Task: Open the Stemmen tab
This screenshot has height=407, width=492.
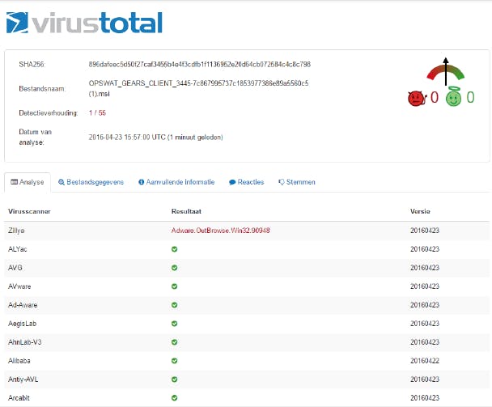Action: [297, 182]
